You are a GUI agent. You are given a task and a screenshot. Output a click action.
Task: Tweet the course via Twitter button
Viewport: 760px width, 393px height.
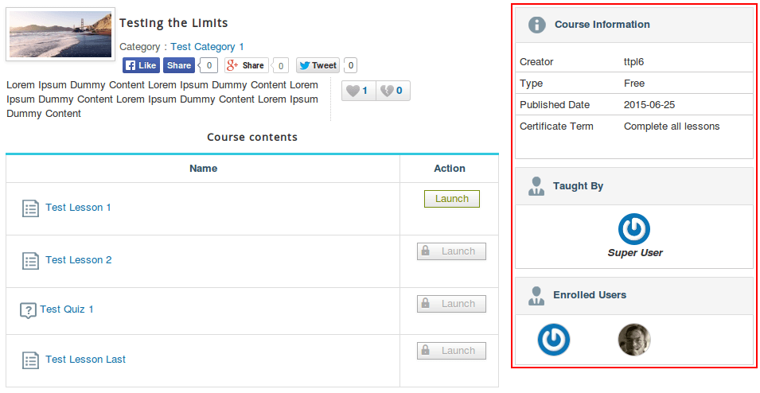coord(318,65)
